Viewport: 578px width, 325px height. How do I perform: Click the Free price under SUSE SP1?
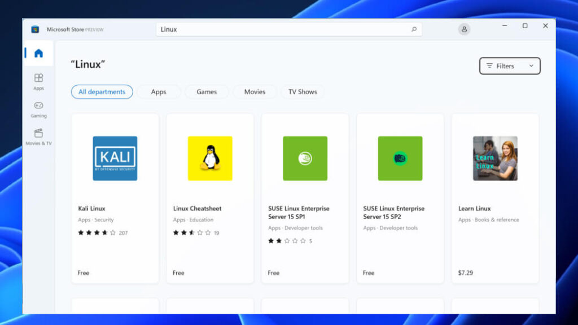pyautogui.click(x=274, y=273)
